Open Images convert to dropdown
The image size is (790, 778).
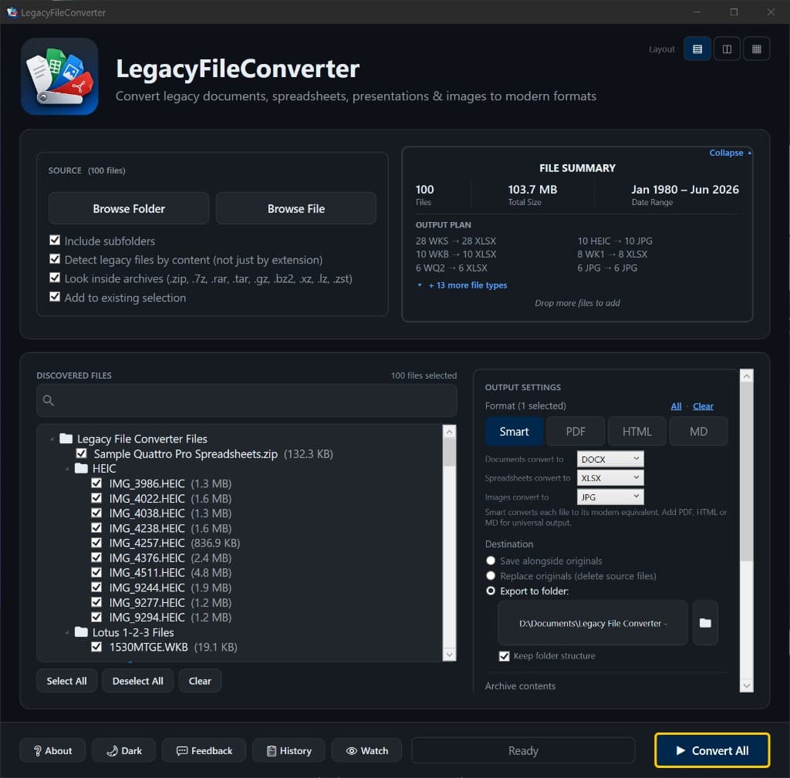point(610,497)
